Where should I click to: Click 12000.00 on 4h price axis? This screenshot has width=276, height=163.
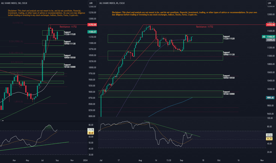coord(271,15)
